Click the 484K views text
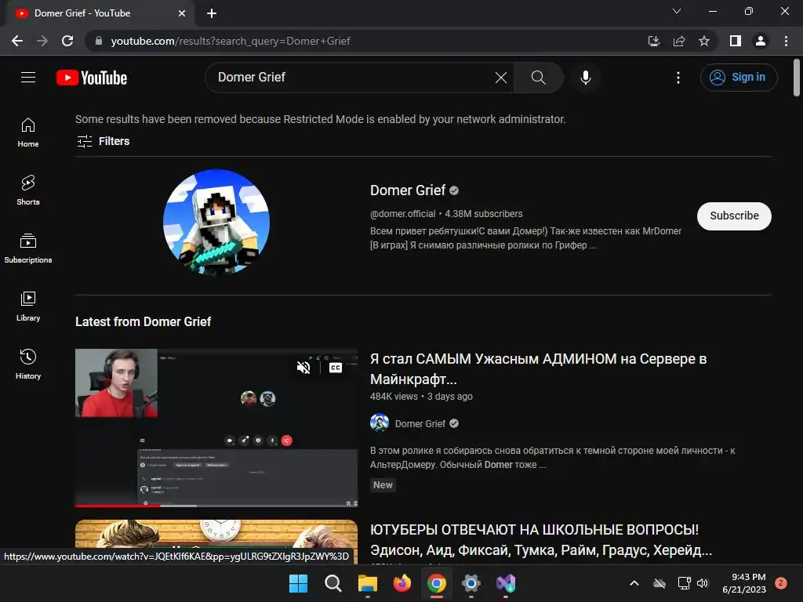The image size is (803, 602). [x=394, y=397]
